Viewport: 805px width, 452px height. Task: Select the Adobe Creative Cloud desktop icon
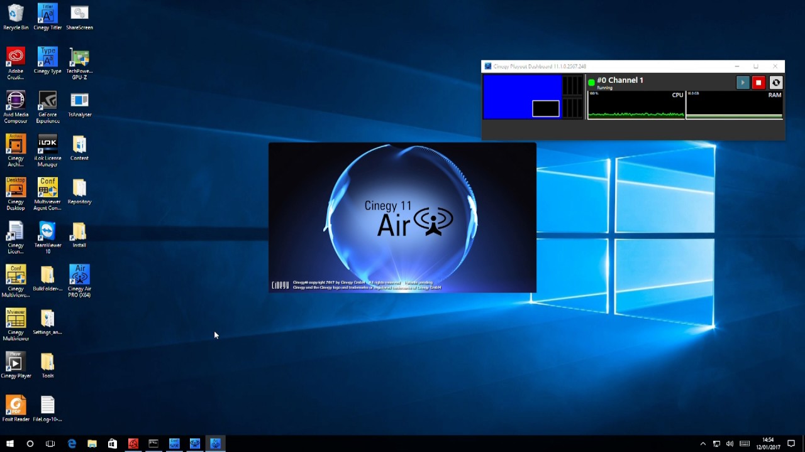pyautogui.click(x=16, y=63)
